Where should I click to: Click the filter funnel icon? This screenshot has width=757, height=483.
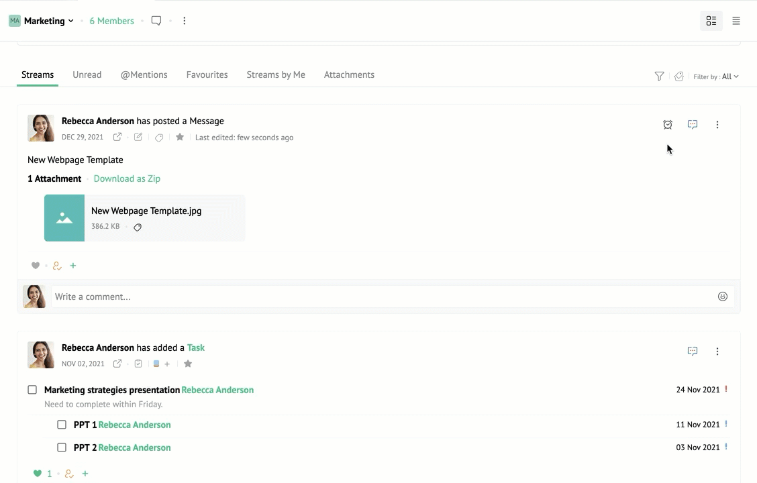(x=659, y=76)
